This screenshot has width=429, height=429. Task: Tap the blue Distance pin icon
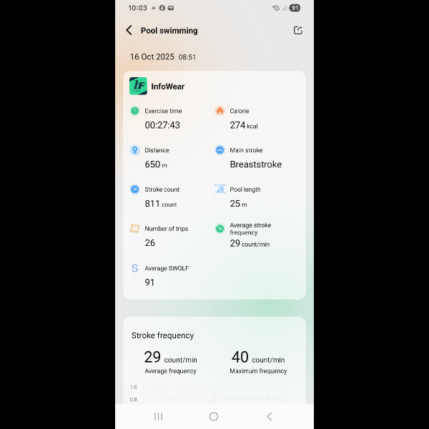point(134,150)
